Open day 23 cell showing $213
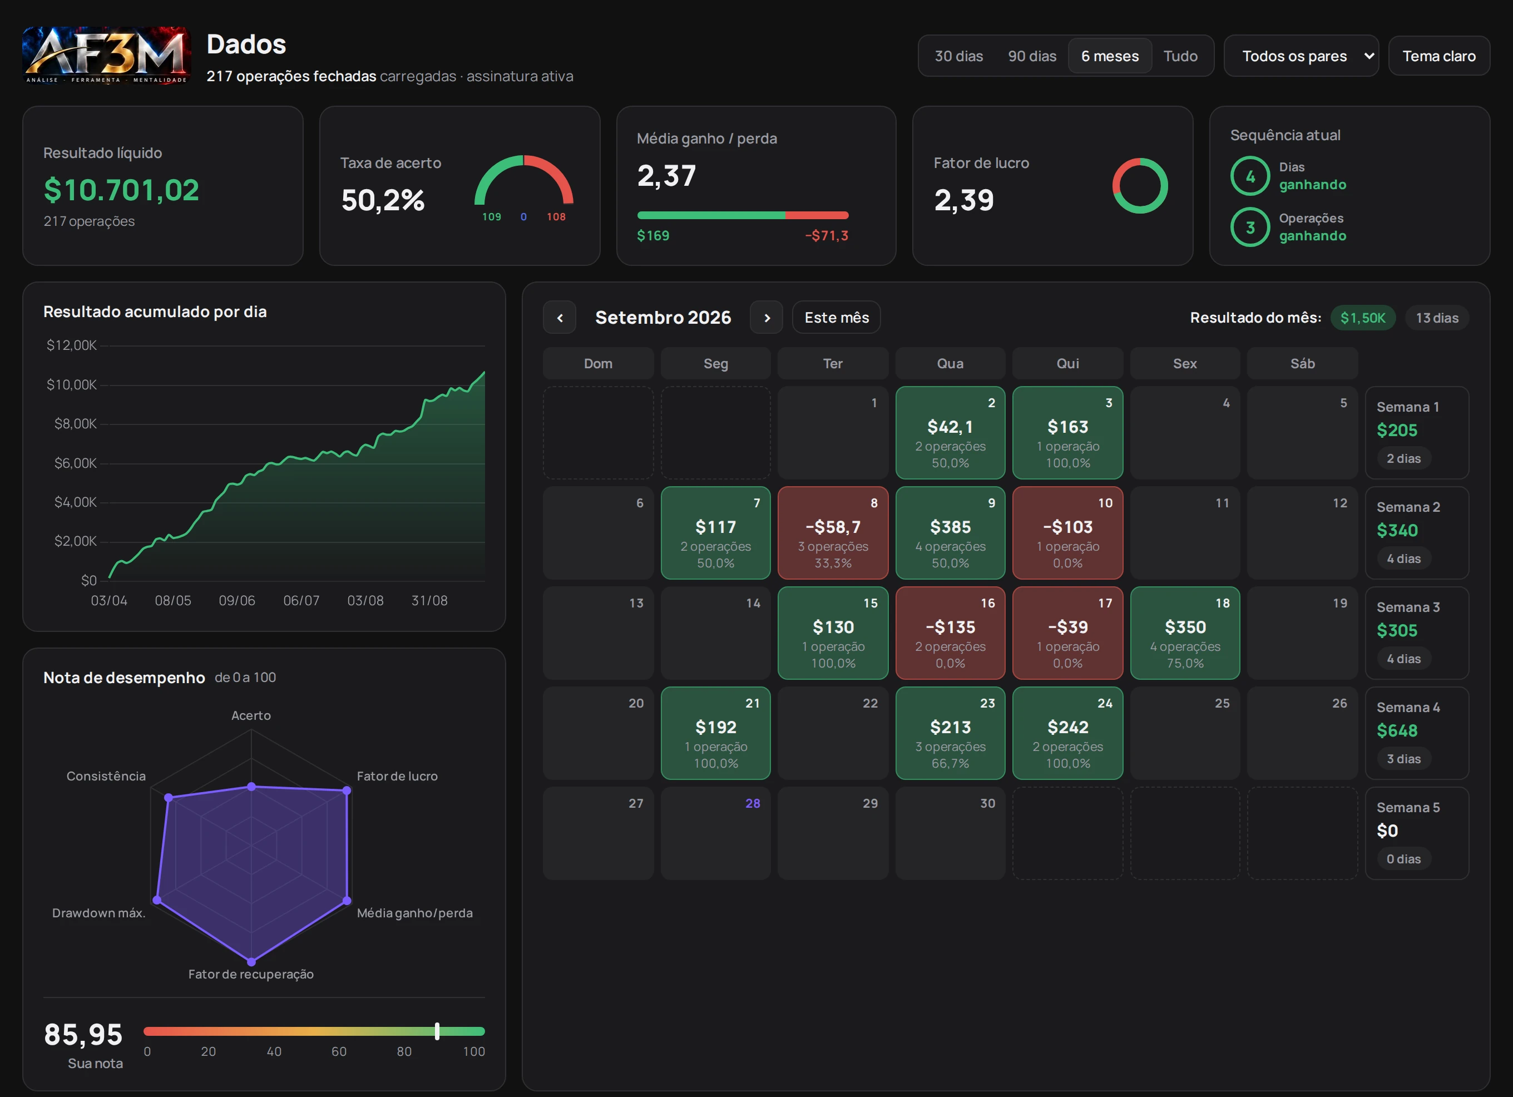 point(950,733)
